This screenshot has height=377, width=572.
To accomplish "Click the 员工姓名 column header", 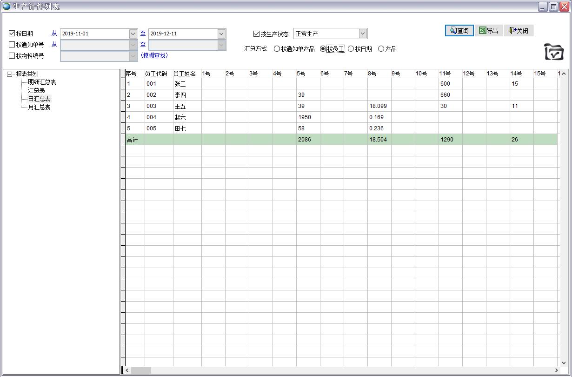I will (184, 74).
